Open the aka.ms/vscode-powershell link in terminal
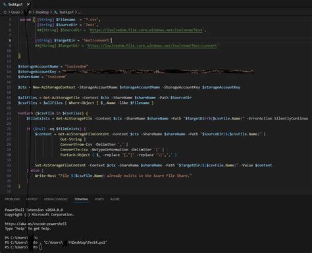312x253 pixels. [x=36, y=224]
